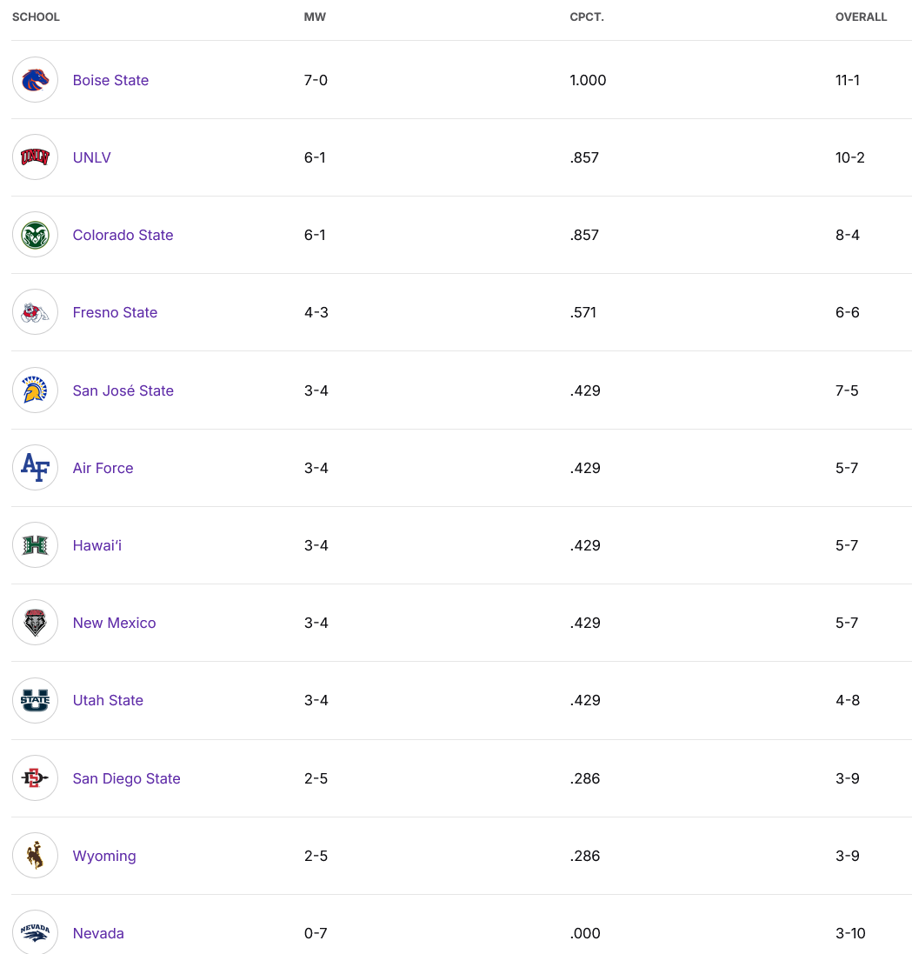Screen dimensions: 912x954
Task: Follow the San Diego State link
Action: click(x=126, y=778)
